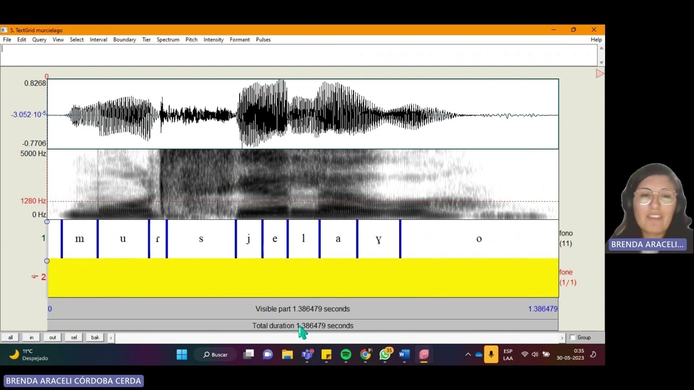The width and height of the screenshot is (694, 390).
Task: Open the Formant menu
Action: tap(240, 40)
